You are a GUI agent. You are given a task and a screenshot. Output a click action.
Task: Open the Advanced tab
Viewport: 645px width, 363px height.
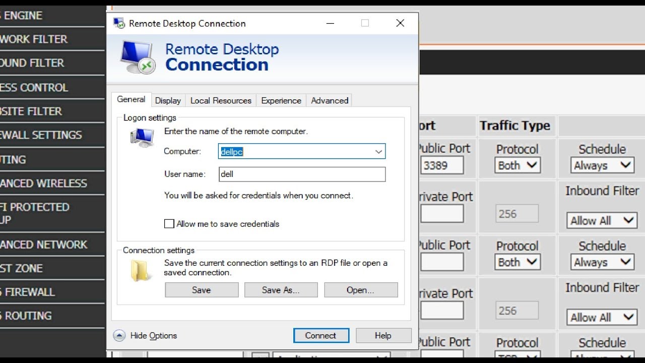[x=330, y=100]
